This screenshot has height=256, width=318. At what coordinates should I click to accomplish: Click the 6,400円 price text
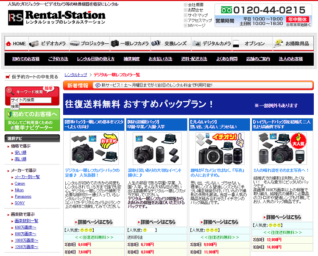[84, 245]
